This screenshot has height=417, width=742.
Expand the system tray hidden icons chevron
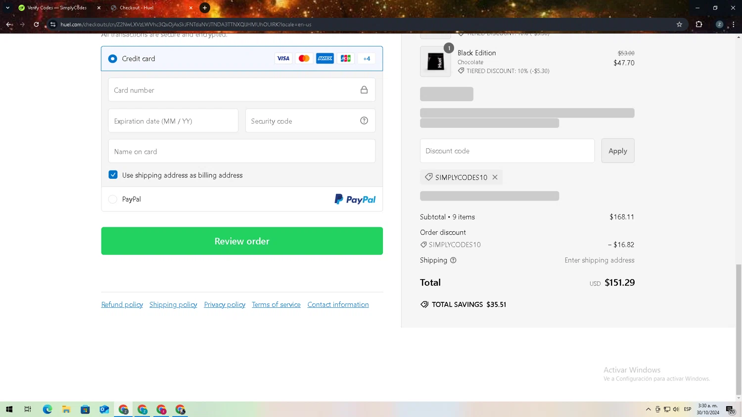[x=648, y=409]
